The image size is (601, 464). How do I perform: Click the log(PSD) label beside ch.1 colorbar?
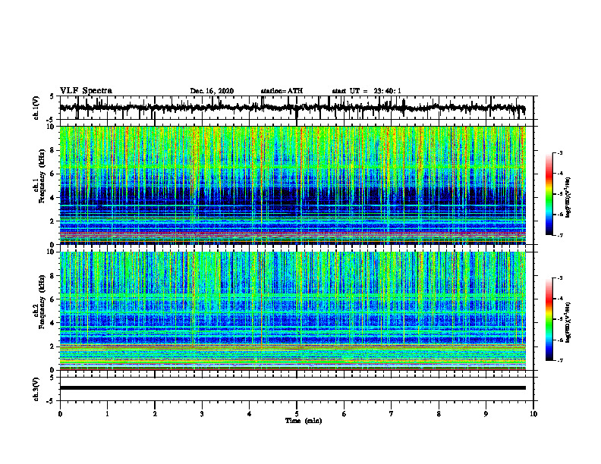(568, 197)
